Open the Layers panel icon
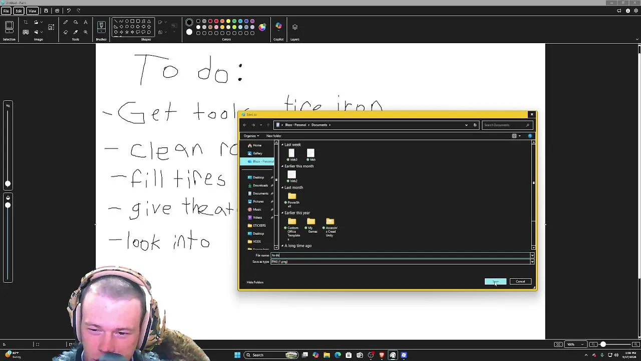Screen dimensions: 641x361 click(295, 27)
